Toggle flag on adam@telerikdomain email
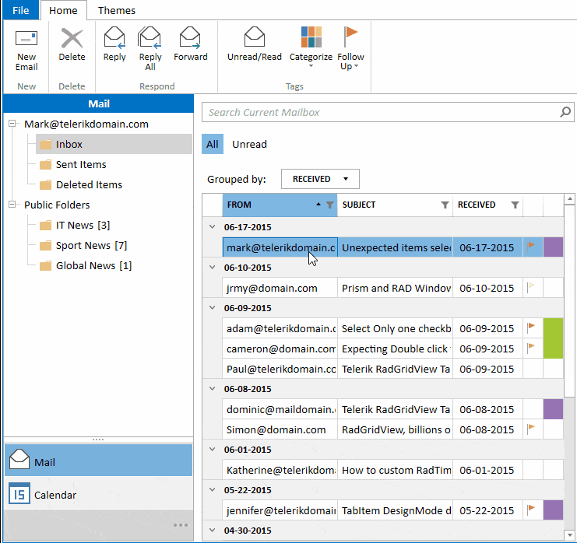 pyautogui.click(x=531, y=328)
